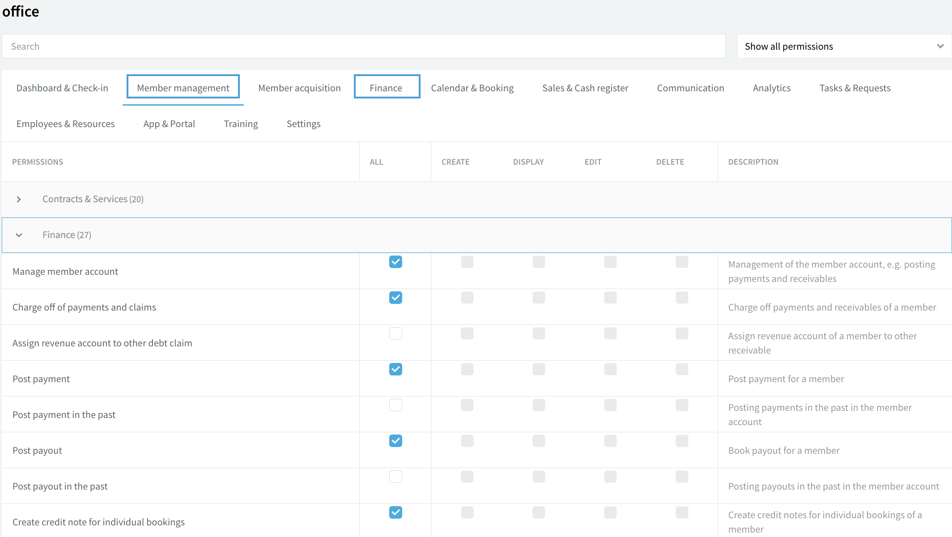952x537 pixels.
Task: Click the ALL column header
Action: [x=376, y=162]
